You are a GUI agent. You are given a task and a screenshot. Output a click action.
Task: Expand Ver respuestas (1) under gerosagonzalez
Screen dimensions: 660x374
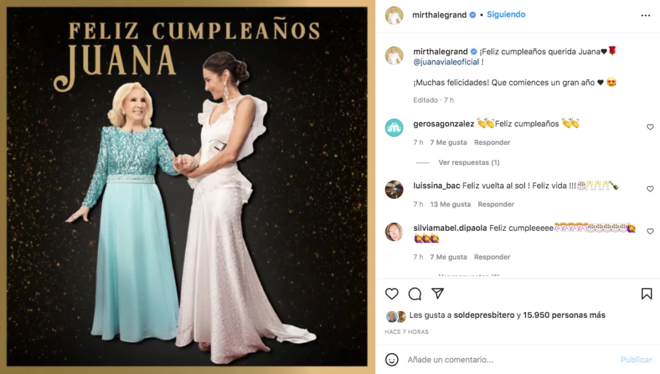tap(469, 162)
